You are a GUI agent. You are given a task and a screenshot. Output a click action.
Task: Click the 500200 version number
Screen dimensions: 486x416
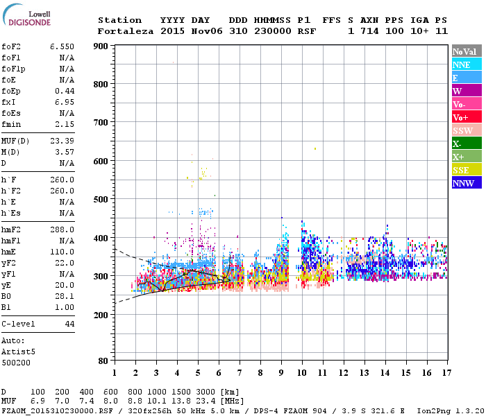click(16, 363)
